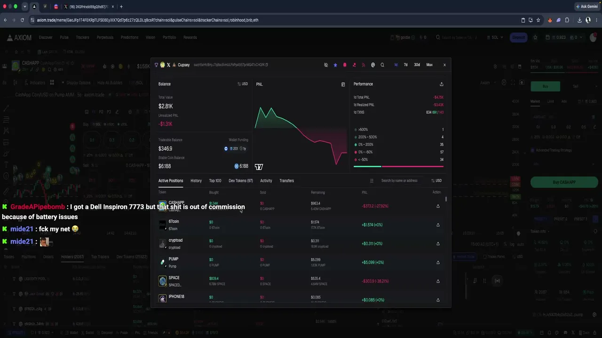Viewport: 602px width, 338px height.
Task: Click the AXIOM logo in the navbar
Action: (x=19, y=38)
